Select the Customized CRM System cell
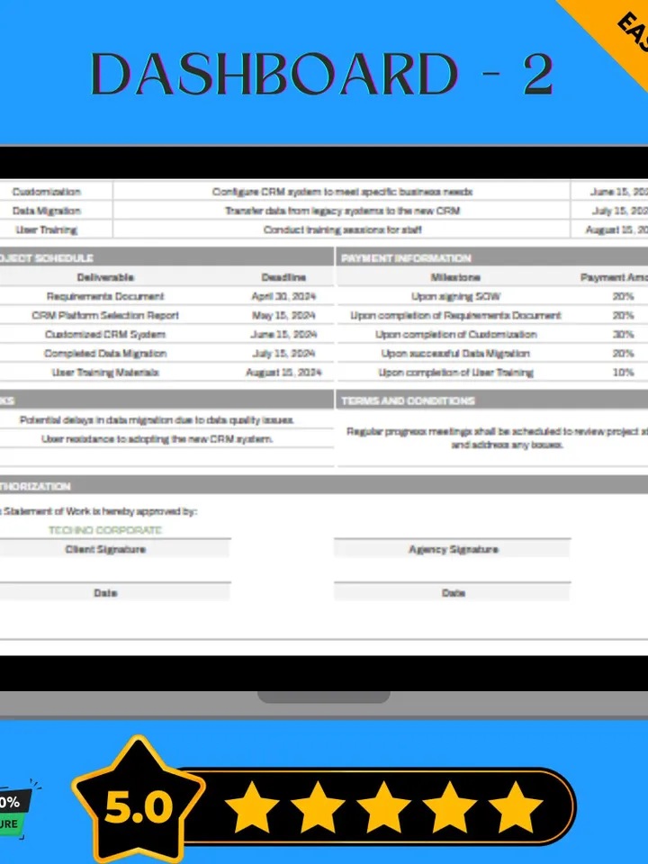This screenshot has width=648, height=864. [x=105, y=335]
